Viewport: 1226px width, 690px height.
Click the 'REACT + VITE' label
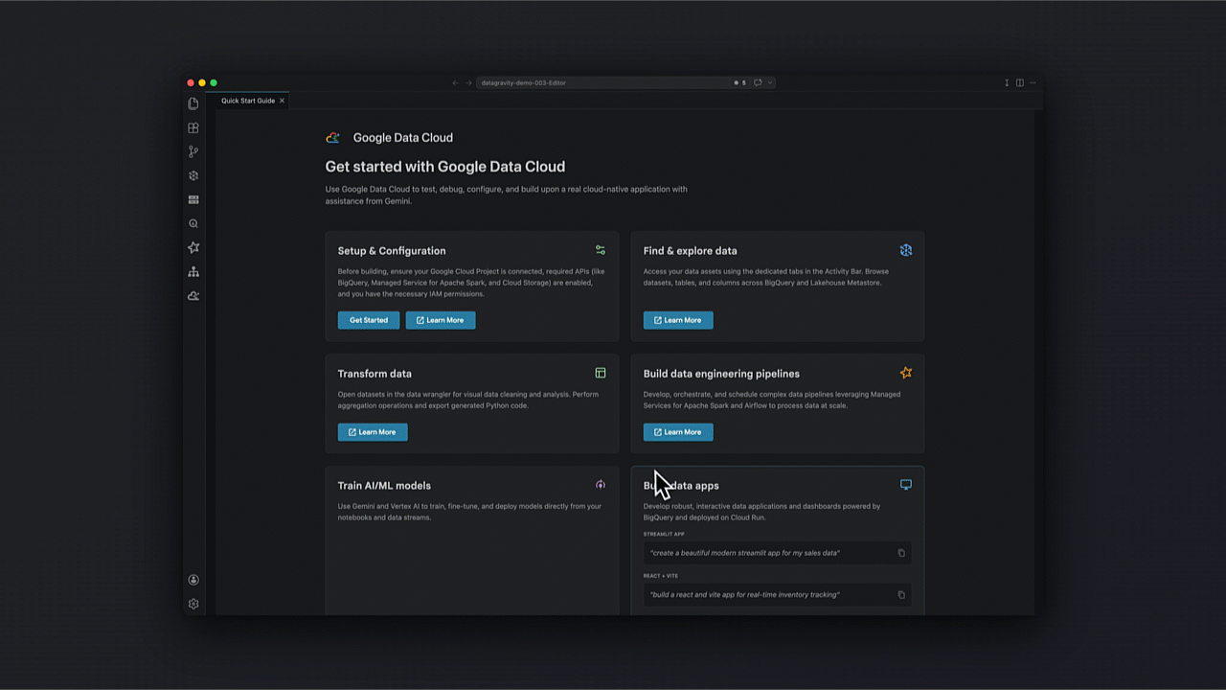coord(661,576)
